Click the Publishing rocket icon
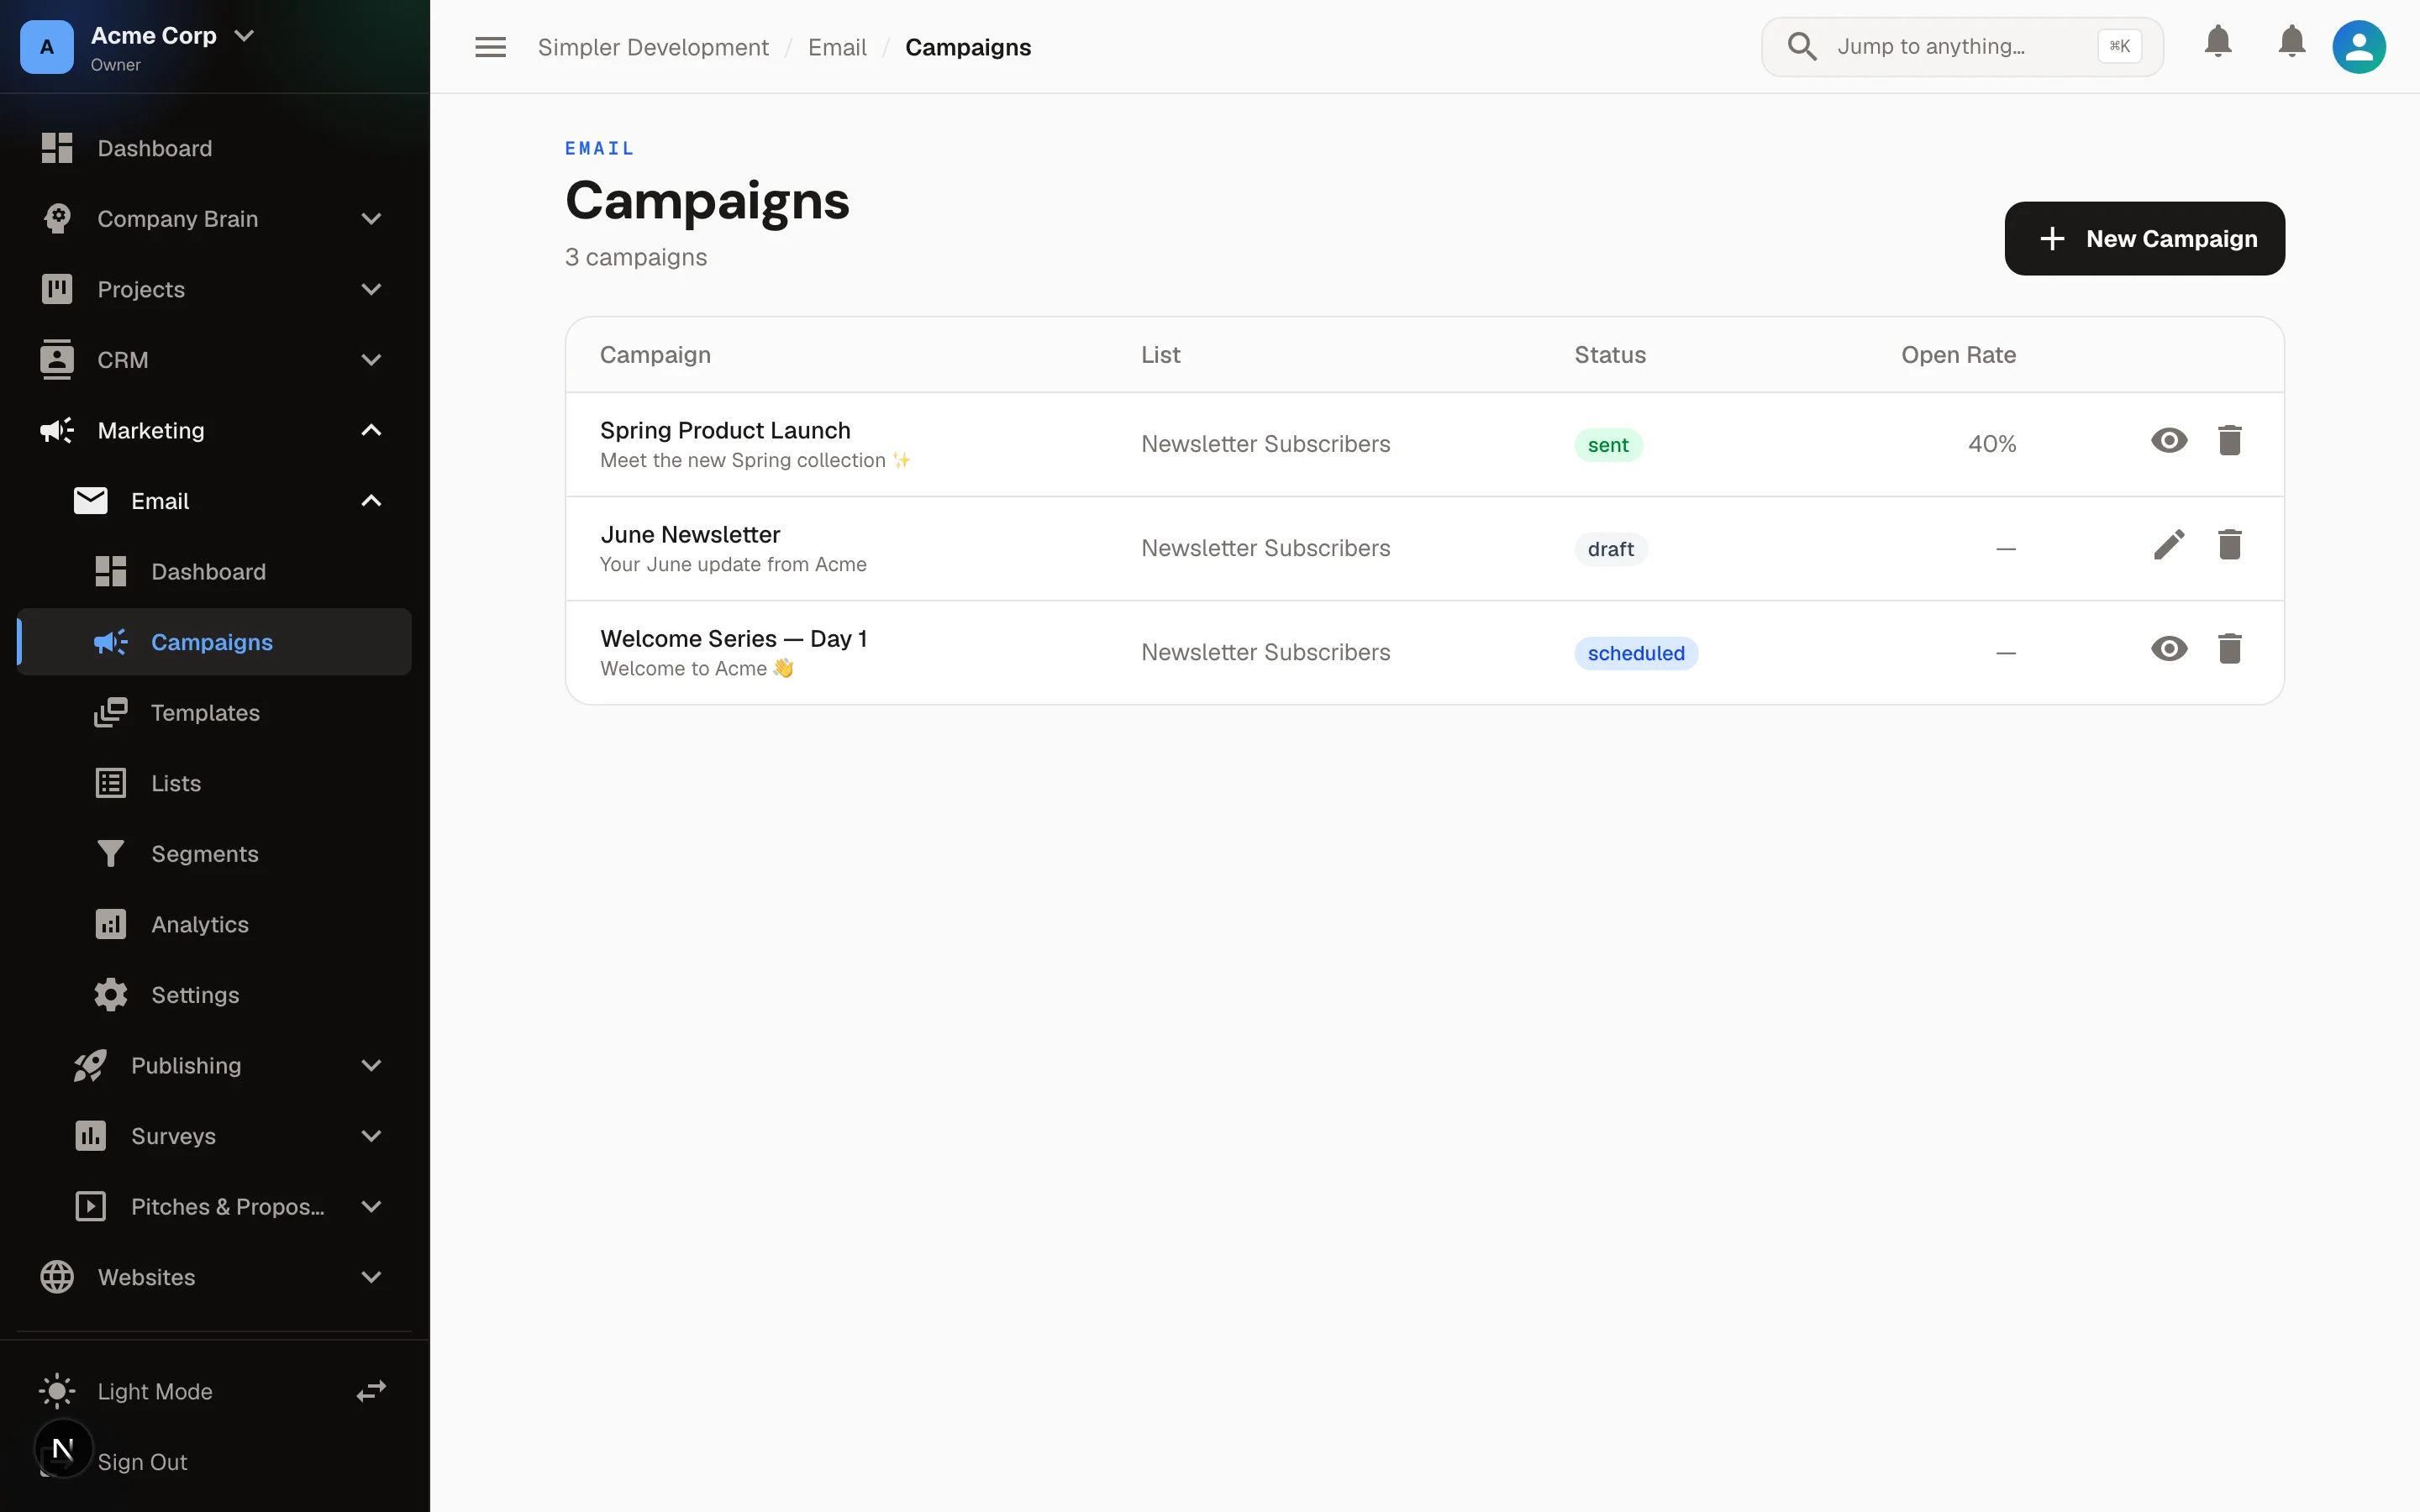This screenshot has height=1512, width=2420. pyautogui.click(x=91, y=1065)
